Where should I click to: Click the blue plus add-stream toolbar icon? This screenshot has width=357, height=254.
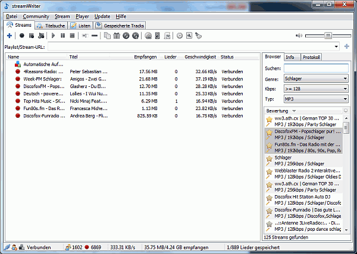point(10,36)
